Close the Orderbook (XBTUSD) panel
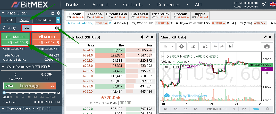The width and height of the screenshot is (276, 114). coord(152,37)
